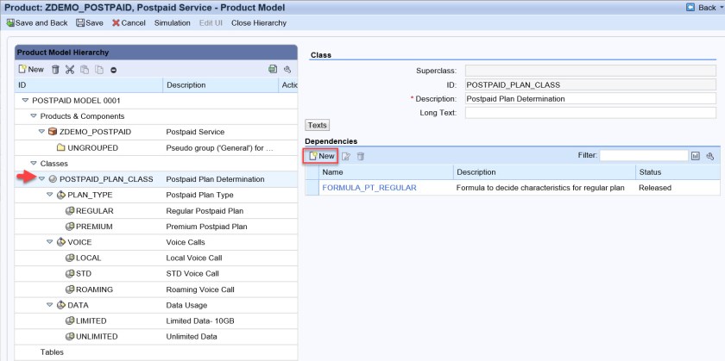Click the delete trash icon in hierarchy toolbar
Image resolution: width=725 pixels, height=361 pixels.
[56, 69]
